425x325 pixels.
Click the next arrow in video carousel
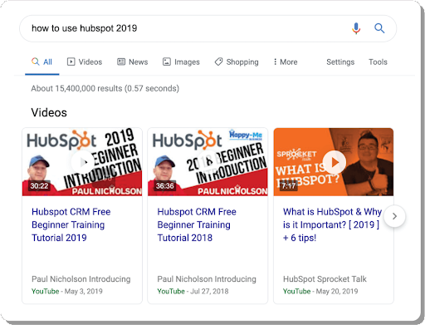tap(394, 216)
